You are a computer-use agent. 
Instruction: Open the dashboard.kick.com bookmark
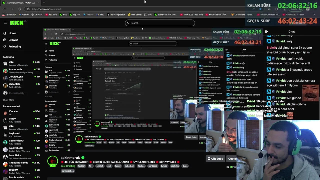(166, 15)
